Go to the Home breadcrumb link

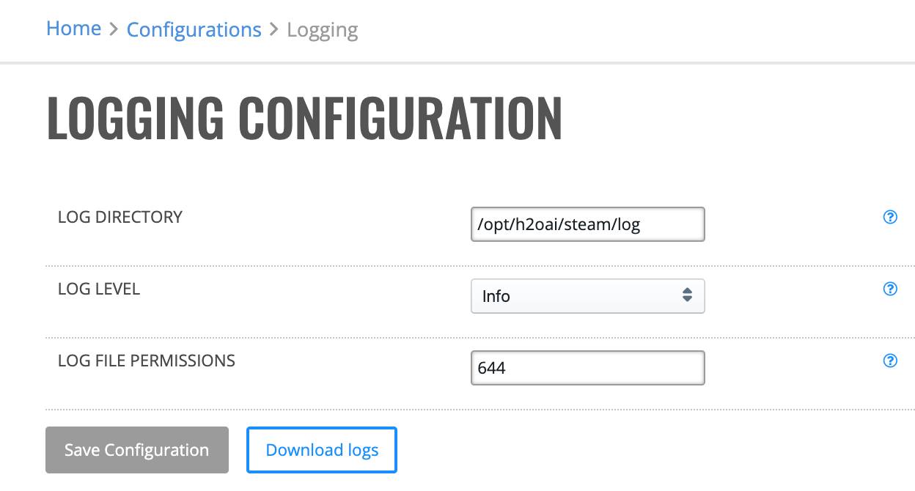click(x=73, y=29)
